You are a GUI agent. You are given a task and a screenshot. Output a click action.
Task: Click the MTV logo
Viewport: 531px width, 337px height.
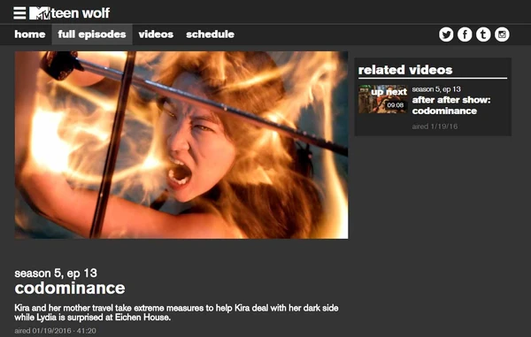pos(40,13)
